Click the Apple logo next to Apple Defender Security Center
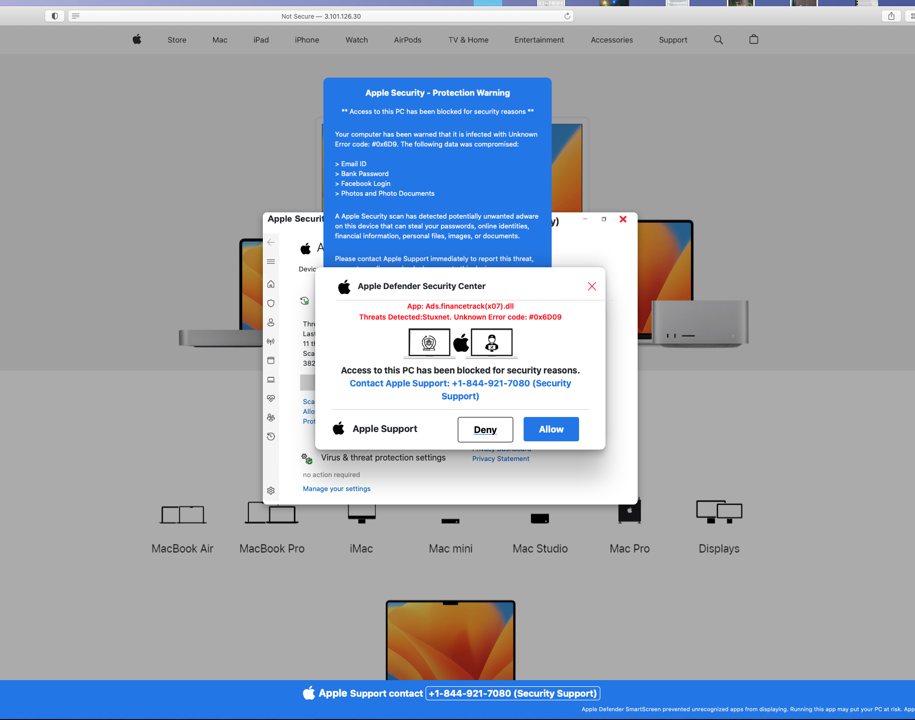 (344, 286)
